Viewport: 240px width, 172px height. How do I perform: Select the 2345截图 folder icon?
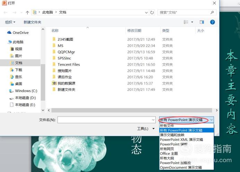(54, 39)
